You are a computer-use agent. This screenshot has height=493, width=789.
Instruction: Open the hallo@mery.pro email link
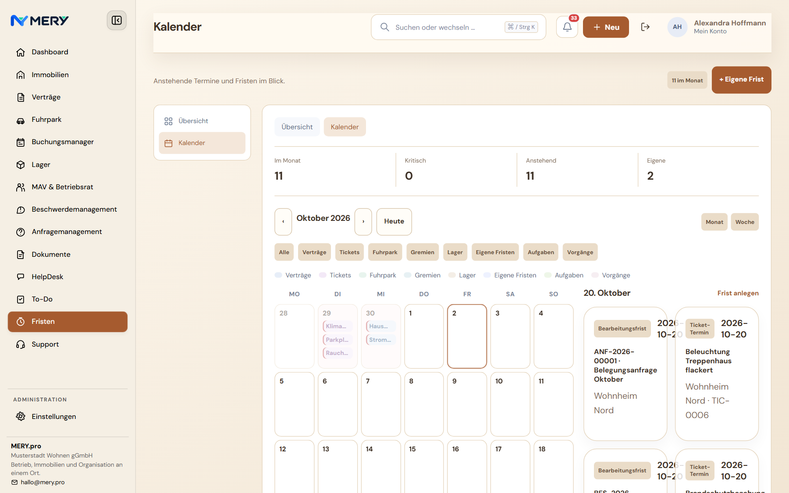(x=43, y=482)
